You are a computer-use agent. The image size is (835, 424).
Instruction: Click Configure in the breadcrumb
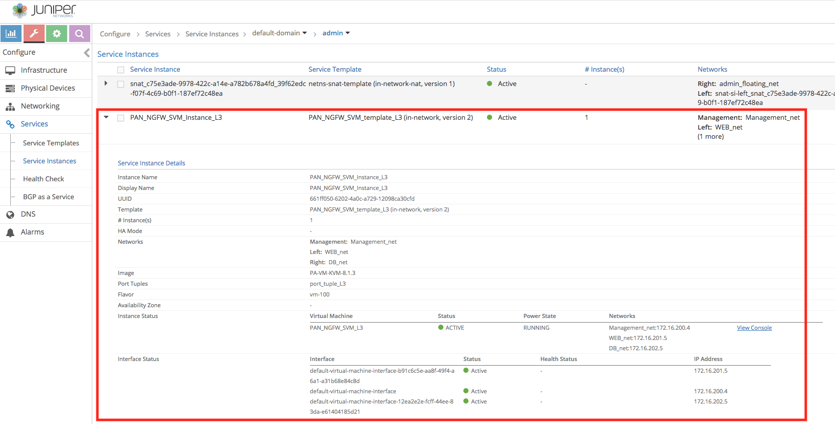click(115, 34)
